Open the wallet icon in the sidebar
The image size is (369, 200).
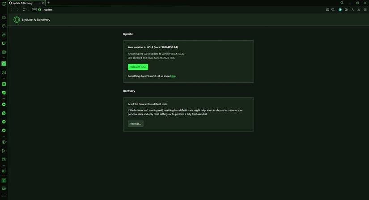(x=4, y=160)
